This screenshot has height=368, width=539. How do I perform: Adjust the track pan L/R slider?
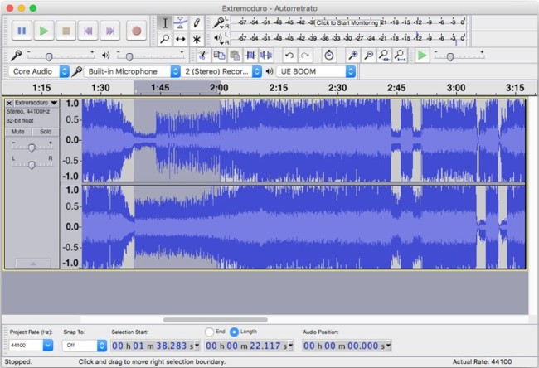(32, 165)
